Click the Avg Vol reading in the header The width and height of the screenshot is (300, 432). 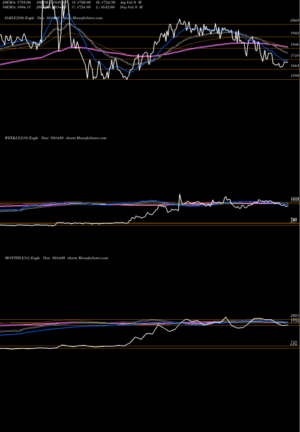point(131,2)
